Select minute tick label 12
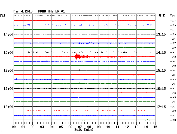 click(x=127, y=127)
